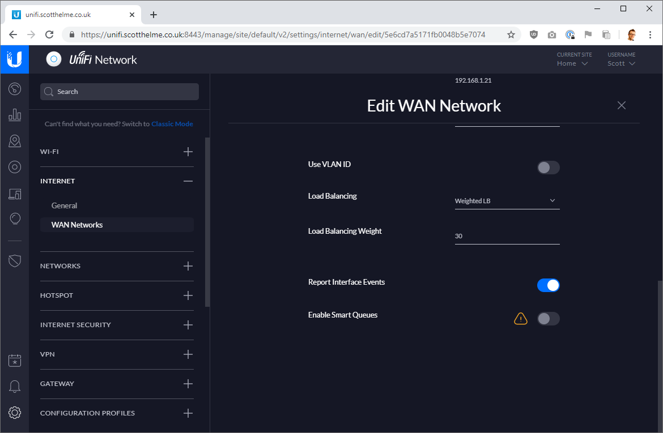Open the Current Site Home dropdown
This screenshot has width=663, height=433.
[x=572, y=63]
